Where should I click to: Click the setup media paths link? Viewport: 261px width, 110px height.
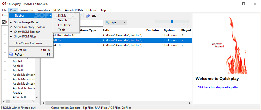(218, 87)
